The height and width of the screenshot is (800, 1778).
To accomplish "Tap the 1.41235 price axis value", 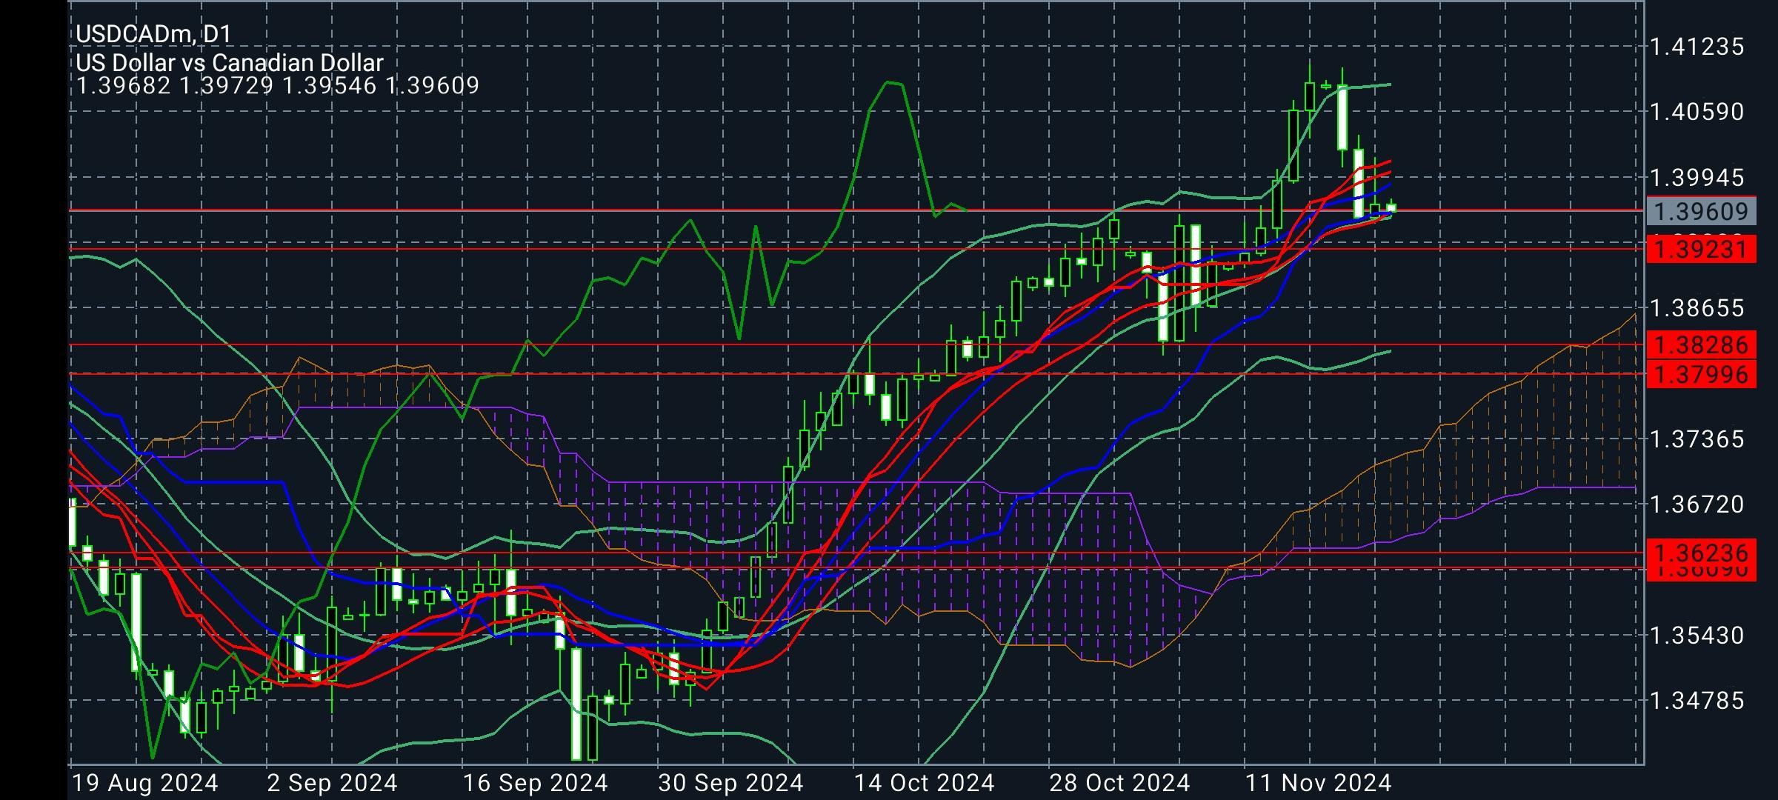I will point(1697,47).
